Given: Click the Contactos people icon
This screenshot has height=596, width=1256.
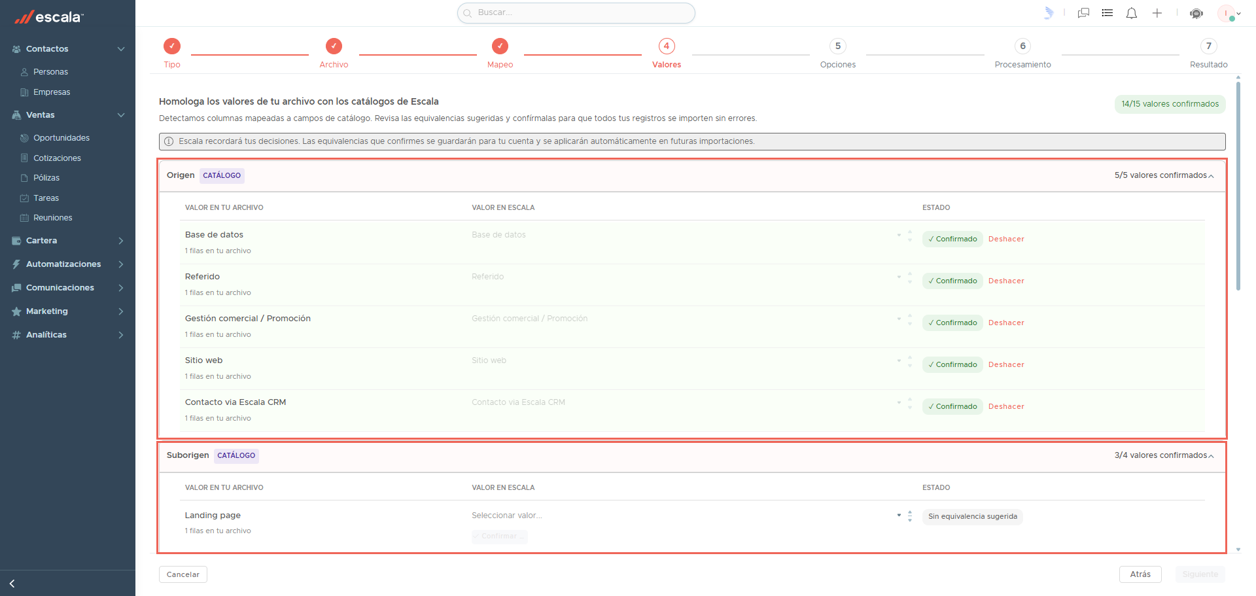Looking at the screenshot, I should tap(16, 49).
